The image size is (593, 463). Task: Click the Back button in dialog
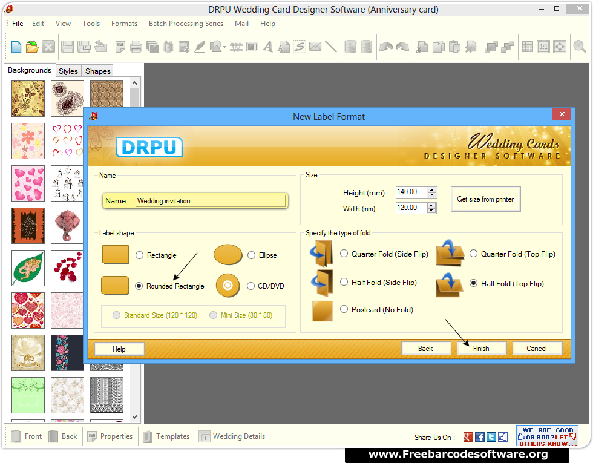tap(425, 349)
